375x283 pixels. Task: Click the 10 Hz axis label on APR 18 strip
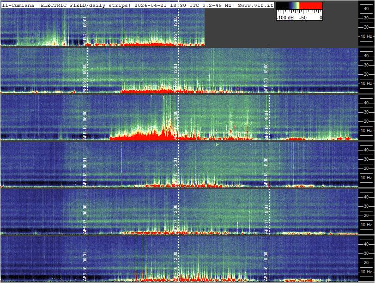(367, 178)
